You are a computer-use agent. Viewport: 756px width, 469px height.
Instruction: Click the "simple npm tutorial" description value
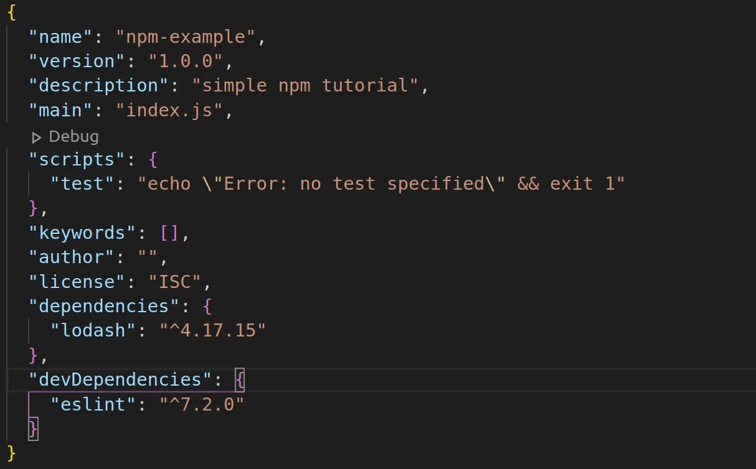[305, 86]
